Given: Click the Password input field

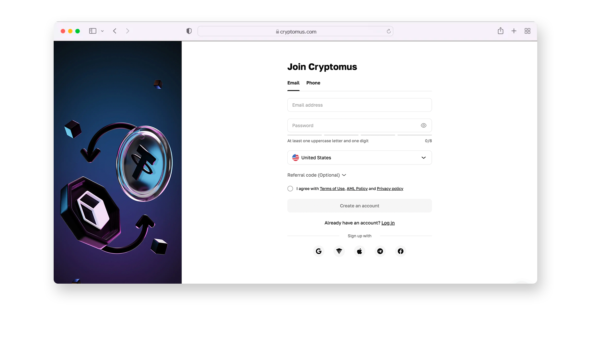Looking at the screenshot, I should tap(359, 125).
